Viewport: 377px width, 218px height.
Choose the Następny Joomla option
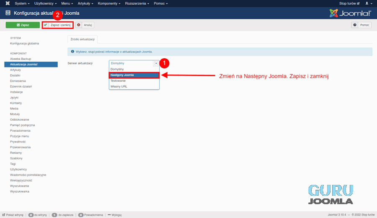[x=134, y=75]
